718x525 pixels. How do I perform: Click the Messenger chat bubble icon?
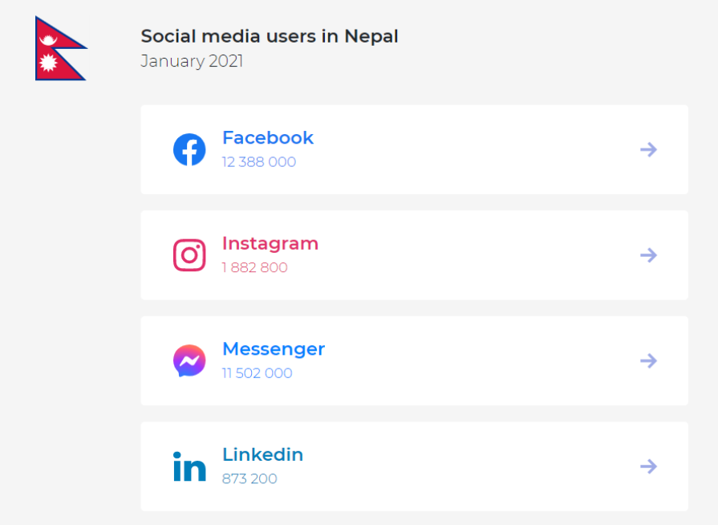(189, 360)
